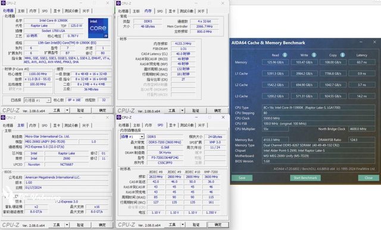Click the Memory Read result field

pyautogui.click(x=275, y=62)
